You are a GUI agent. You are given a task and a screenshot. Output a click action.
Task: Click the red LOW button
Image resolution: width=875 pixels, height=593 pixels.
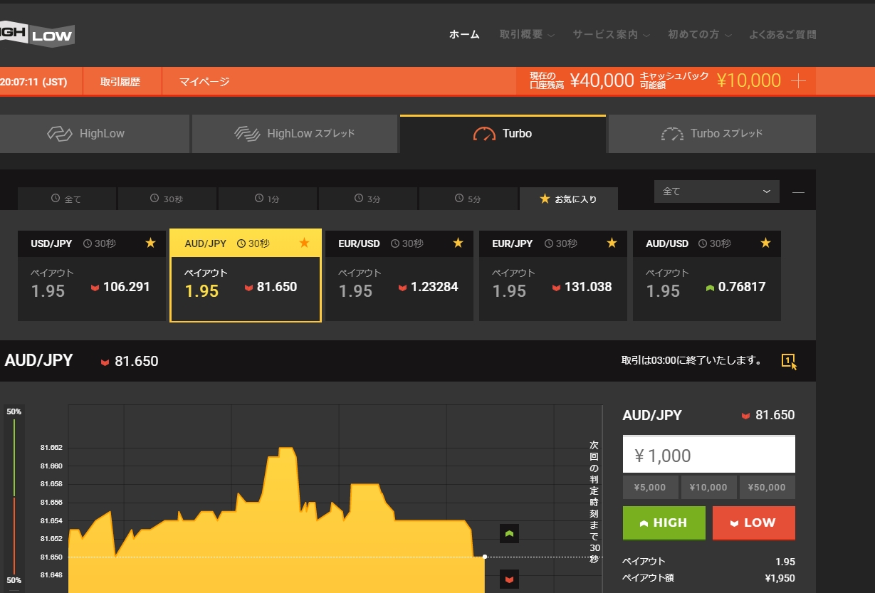(x=753, y=523)
